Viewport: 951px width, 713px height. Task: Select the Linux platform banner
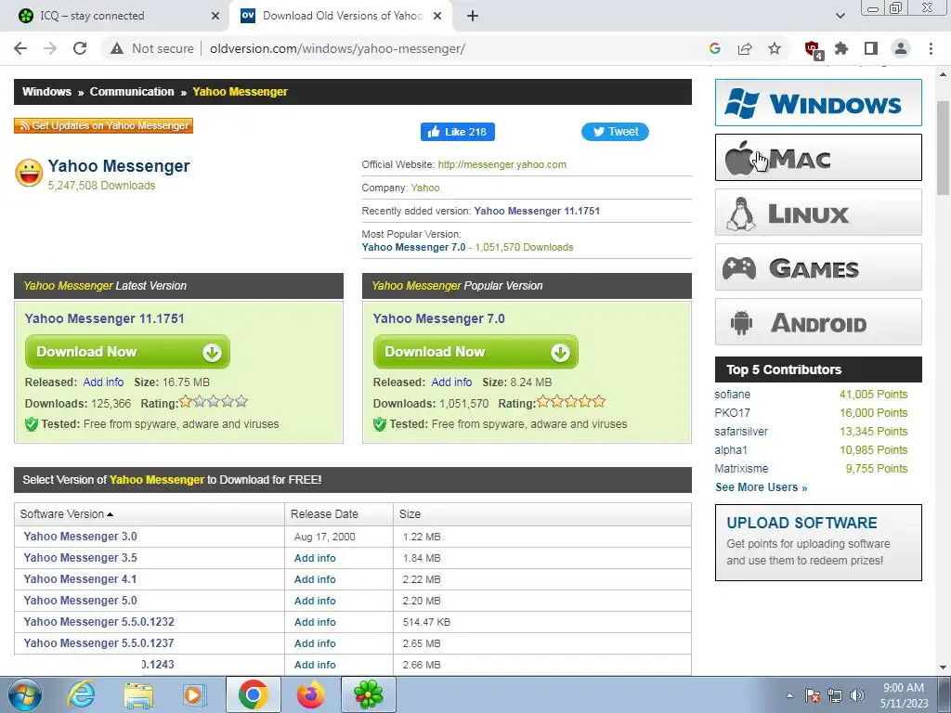[x=818, y=213]
